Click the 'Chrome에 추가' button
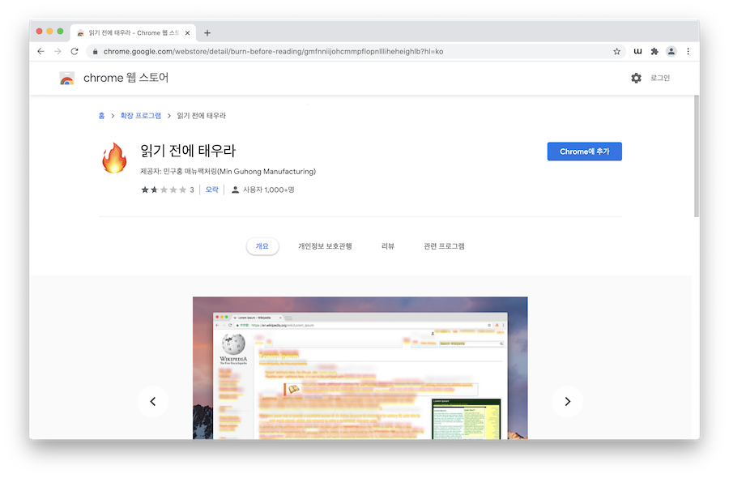 pos(584,152)
